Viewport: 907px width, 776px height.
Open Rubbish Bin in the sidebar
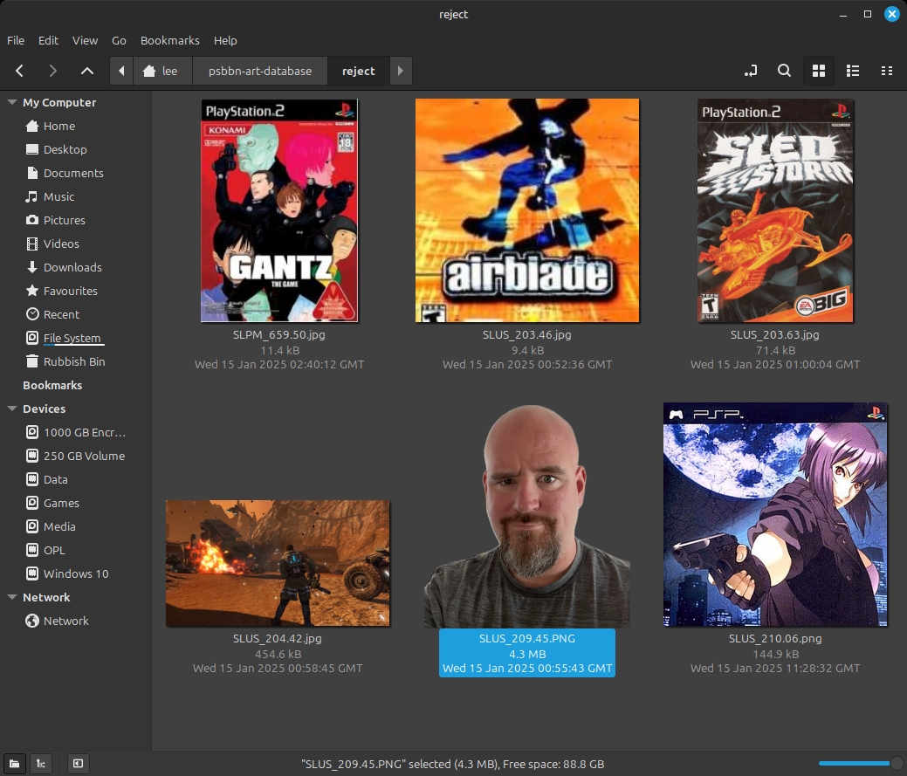click(x=74, y=361)
